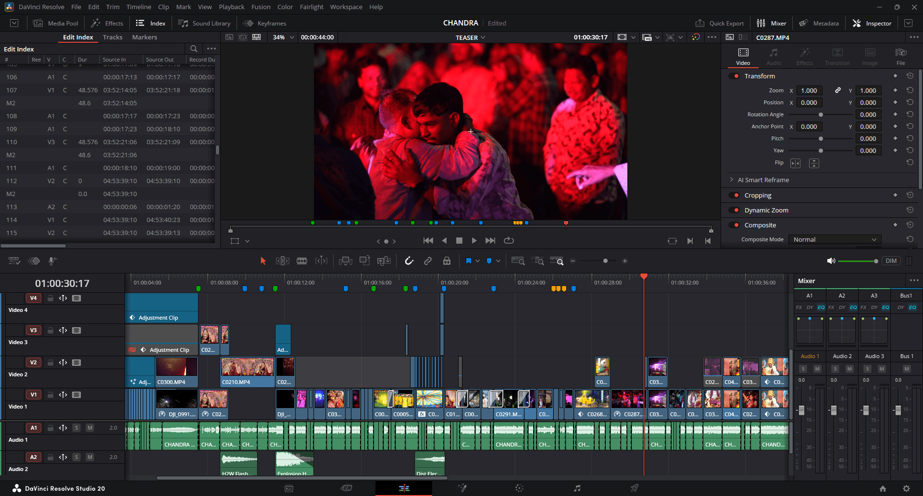Open the TEASER timeline name dropdown
This screenshot has height=496, width=923.
click(471, 37)
